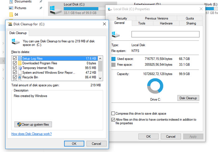
Task: Uncheck the Recycle Bin checkbox
Action: [x=15, y=77]
